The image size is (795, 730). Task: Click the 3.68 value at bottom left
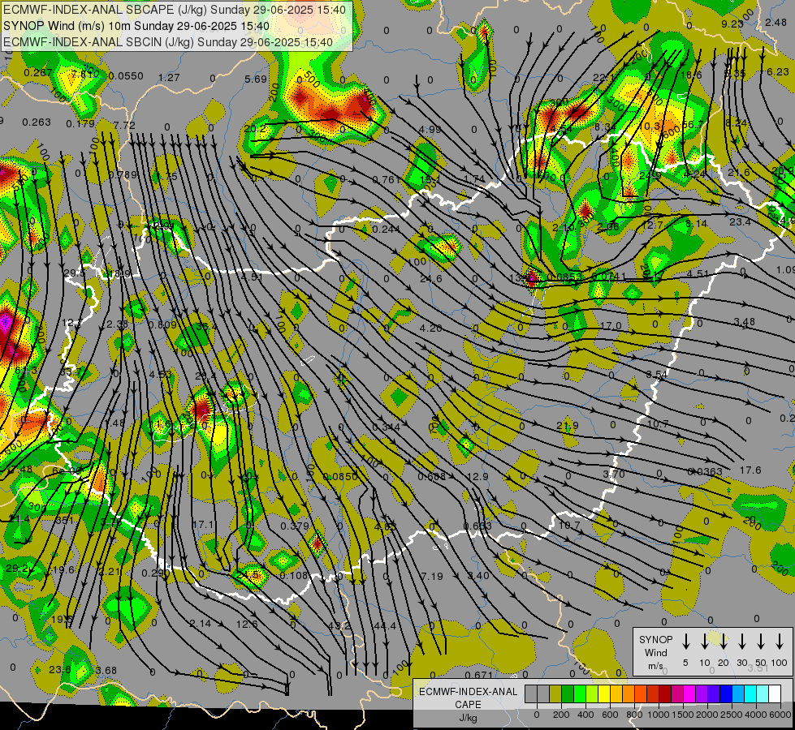pyautogui.click(x=106, y=670)
